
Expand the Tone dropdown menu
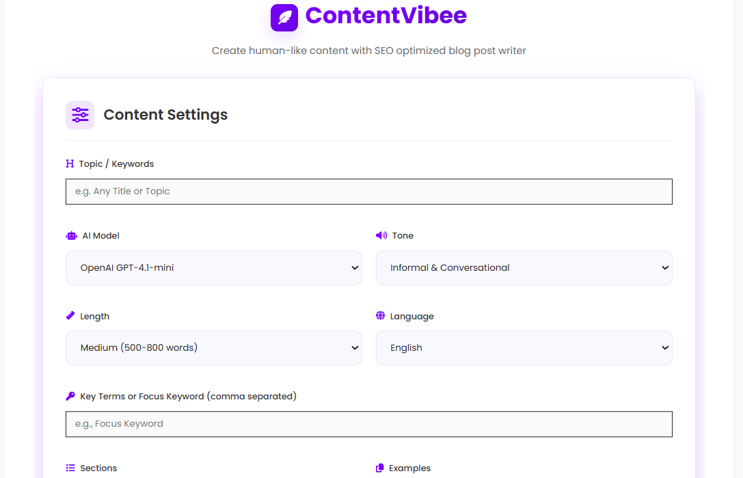[x=524, y=268]
